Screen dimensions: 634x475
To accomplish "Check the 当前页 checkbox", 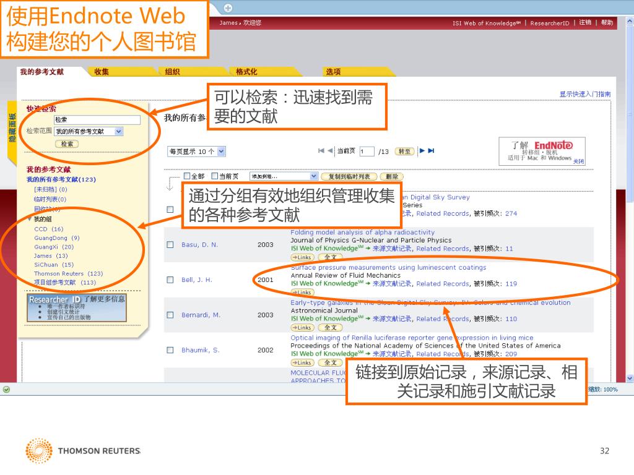I will click(215, 176).
